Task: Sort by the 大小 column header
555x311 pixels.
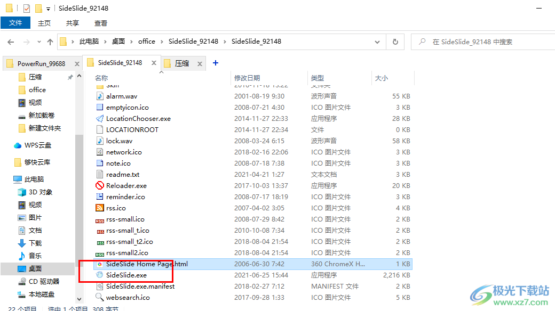Action: [x=382, y=78]
